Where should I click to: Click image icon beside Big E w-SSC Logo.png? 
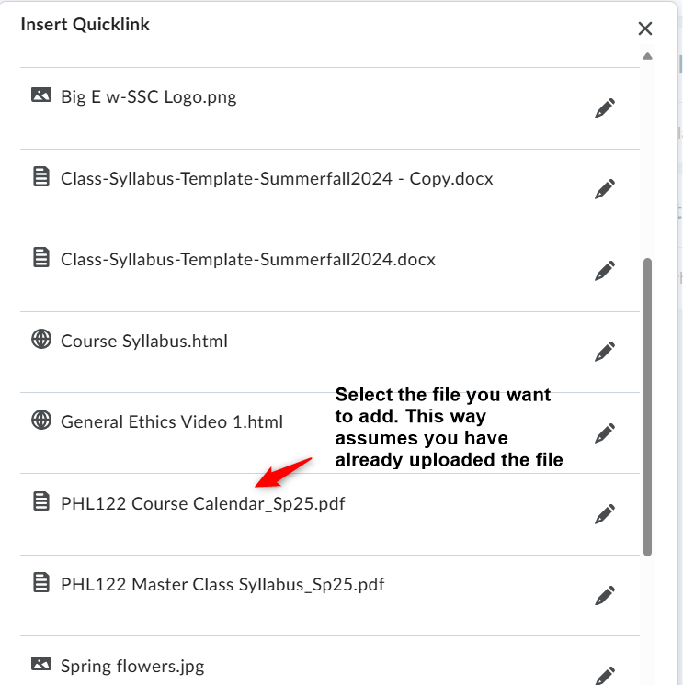tap(41, 95)
